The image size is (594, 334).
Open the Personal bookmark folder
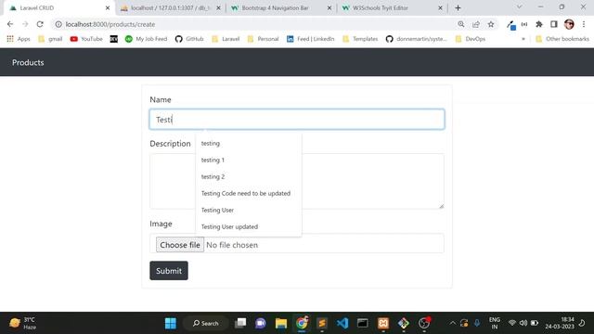(263, 39)
